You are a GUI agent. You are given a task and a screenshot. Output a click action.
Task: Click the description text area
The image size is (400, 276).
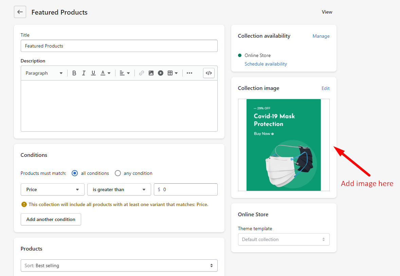click(119, 106)
